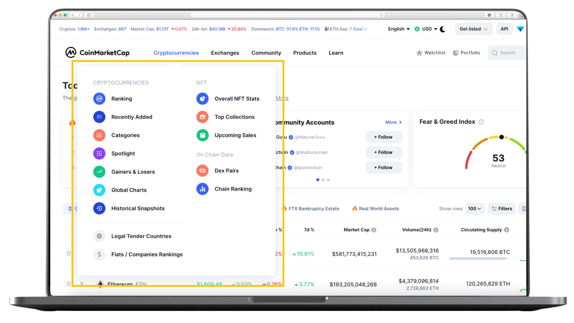Star the first coin row
This screenshot has width=574, height=323.
pyautogui.click(x=68, y=253)
